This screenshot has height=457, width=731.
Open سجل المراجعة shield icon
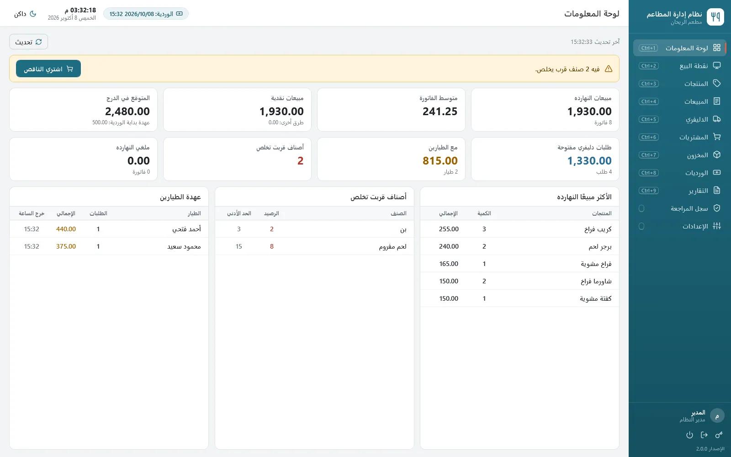tap(717, 208)
